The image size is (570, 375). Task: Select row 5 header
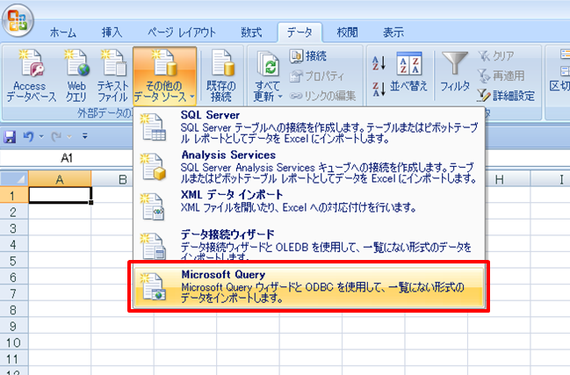click(14, 261)
